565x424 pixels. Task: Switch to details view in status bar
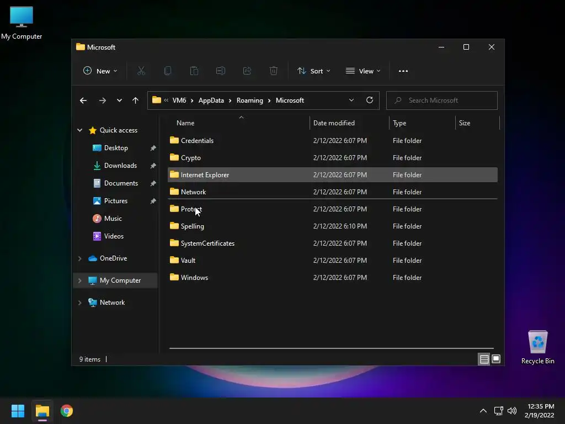484,359
